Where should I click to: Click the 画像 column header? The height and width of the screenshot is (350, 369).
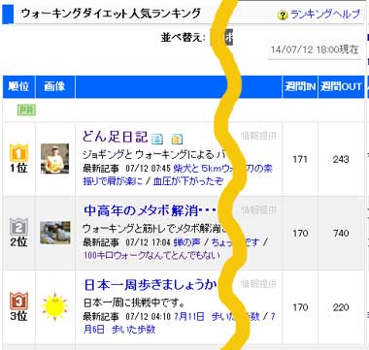(55, 86)
